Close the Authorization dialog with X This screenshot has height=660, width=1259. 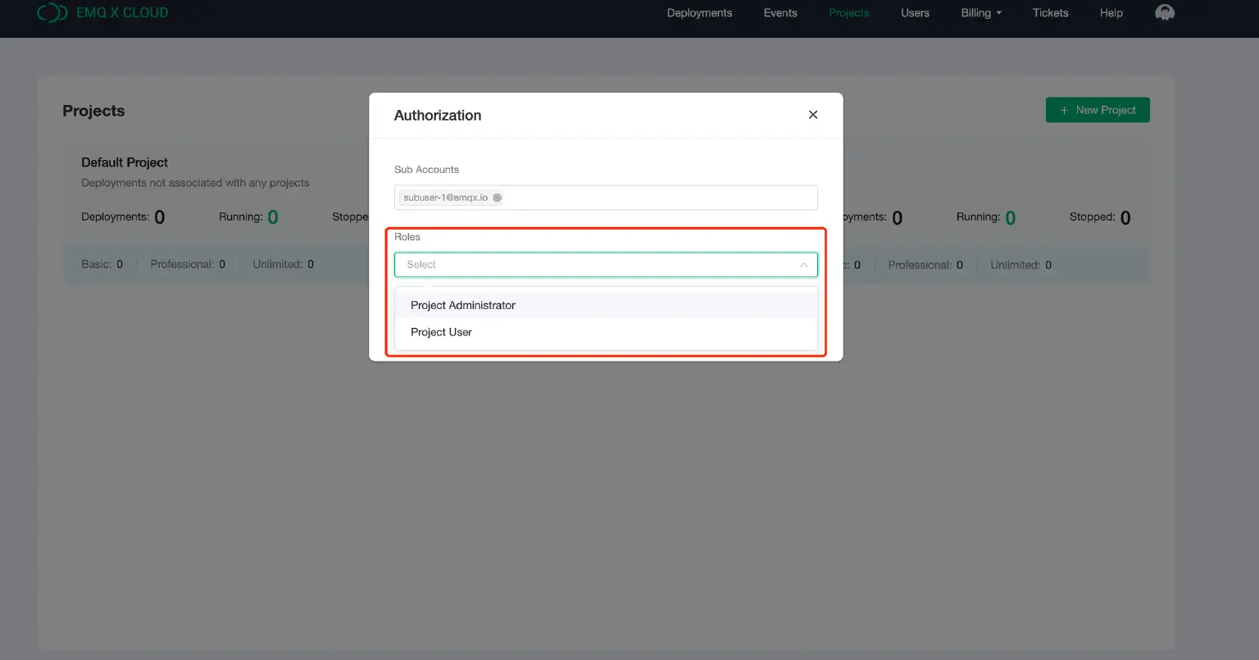[812, 115]
